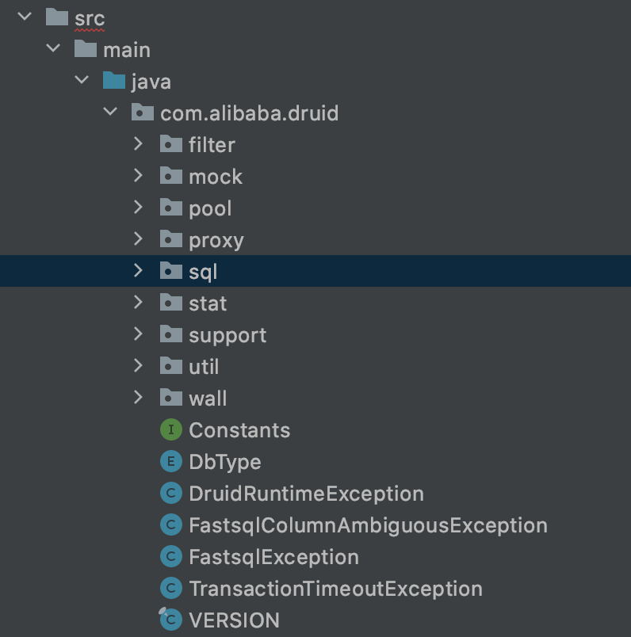The width and height of the screenshot is (631, 637).
Task: Select the pool package
Action: click(210, 208)
